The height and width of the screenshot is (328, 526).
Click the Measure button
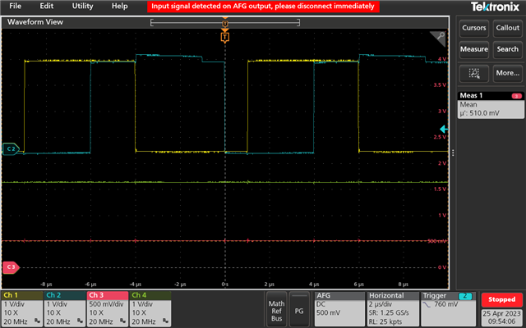(474, 49)
